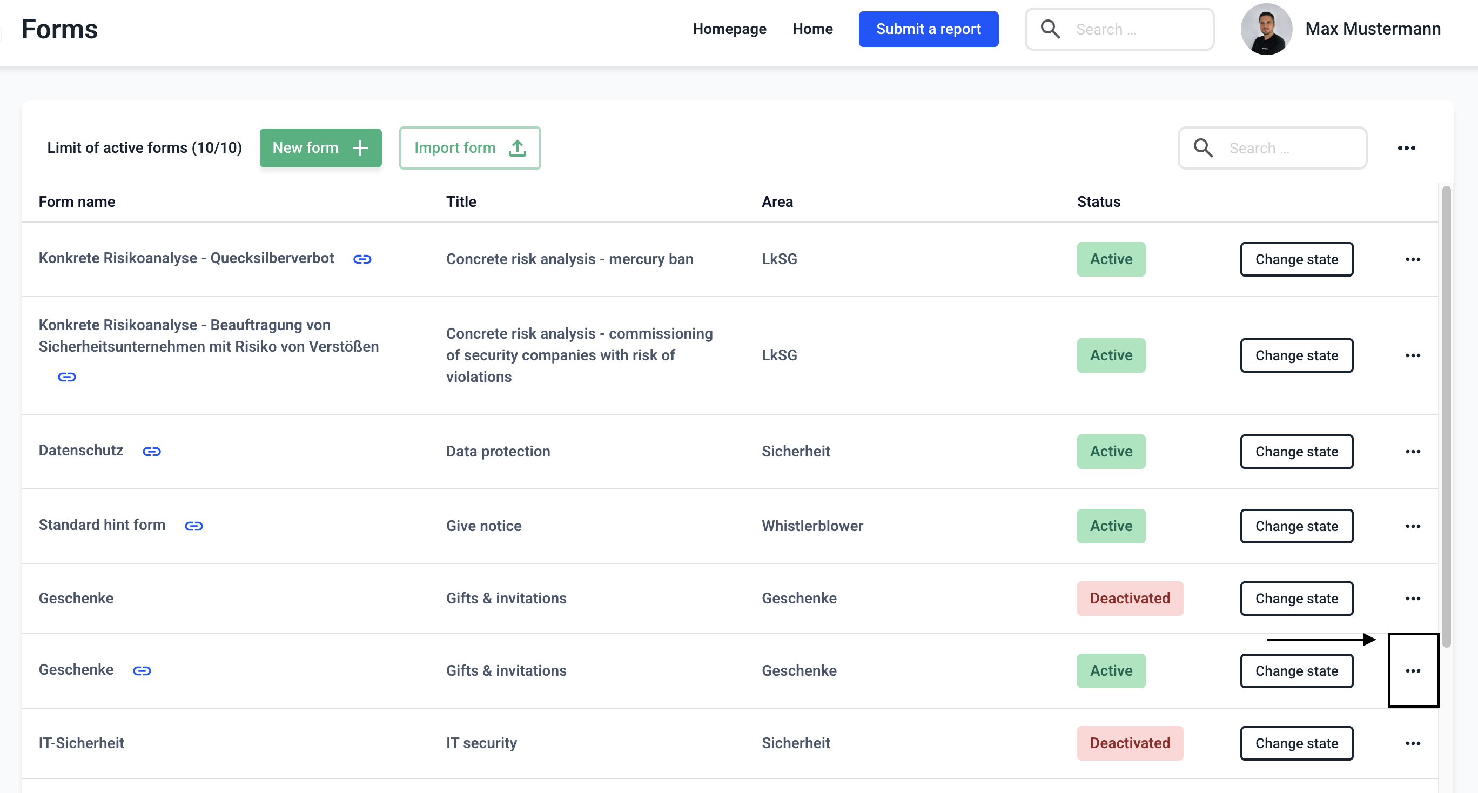Change state of deactivated Geschenke form
1478x793 pixels.
[x=1296, y=599]
